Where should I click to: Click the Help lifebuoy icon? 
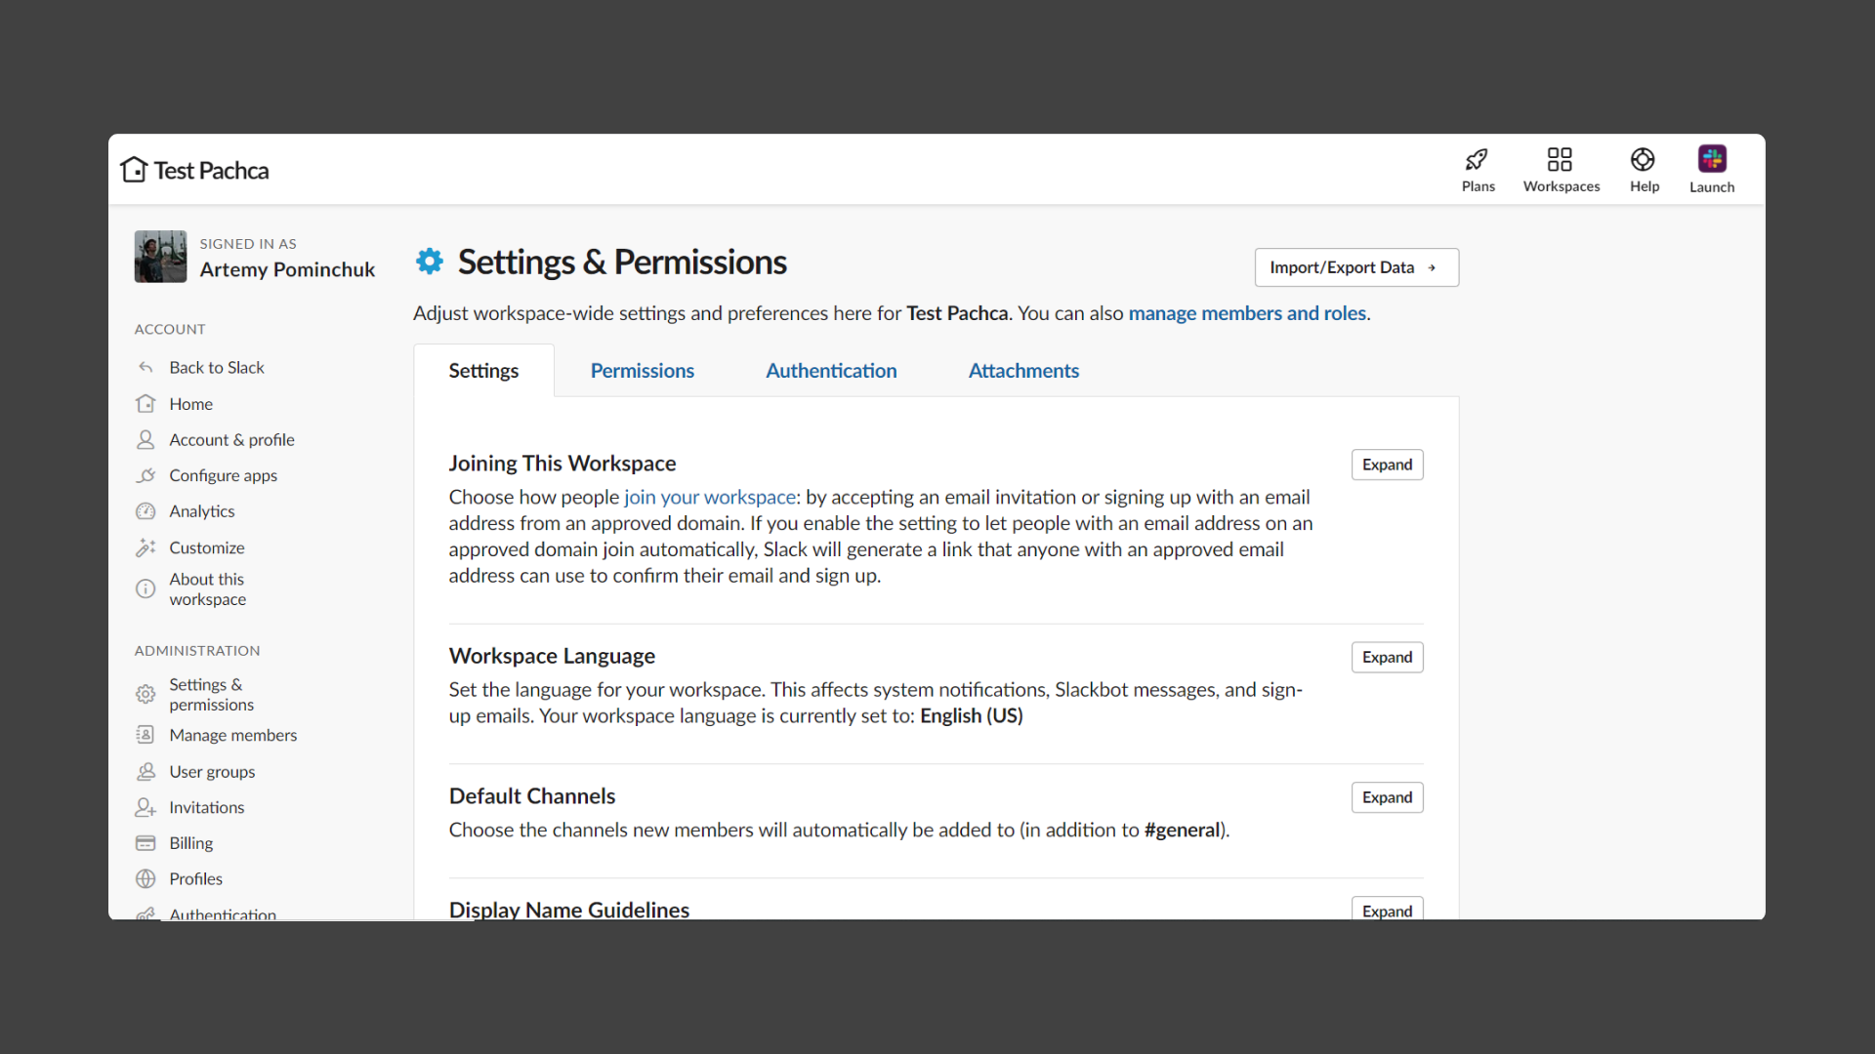coord(1643,160)
